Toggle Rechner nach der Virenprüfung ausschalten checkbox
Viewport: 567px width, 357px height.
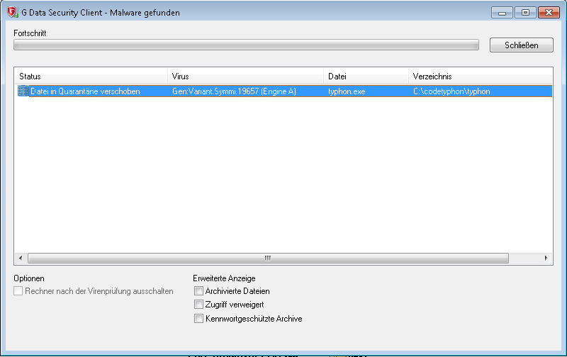pos(18,291)
